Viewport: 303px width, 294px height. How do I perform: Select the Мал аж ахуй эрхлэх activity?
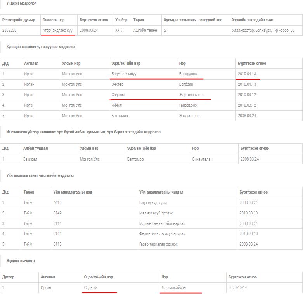(156, 213)
